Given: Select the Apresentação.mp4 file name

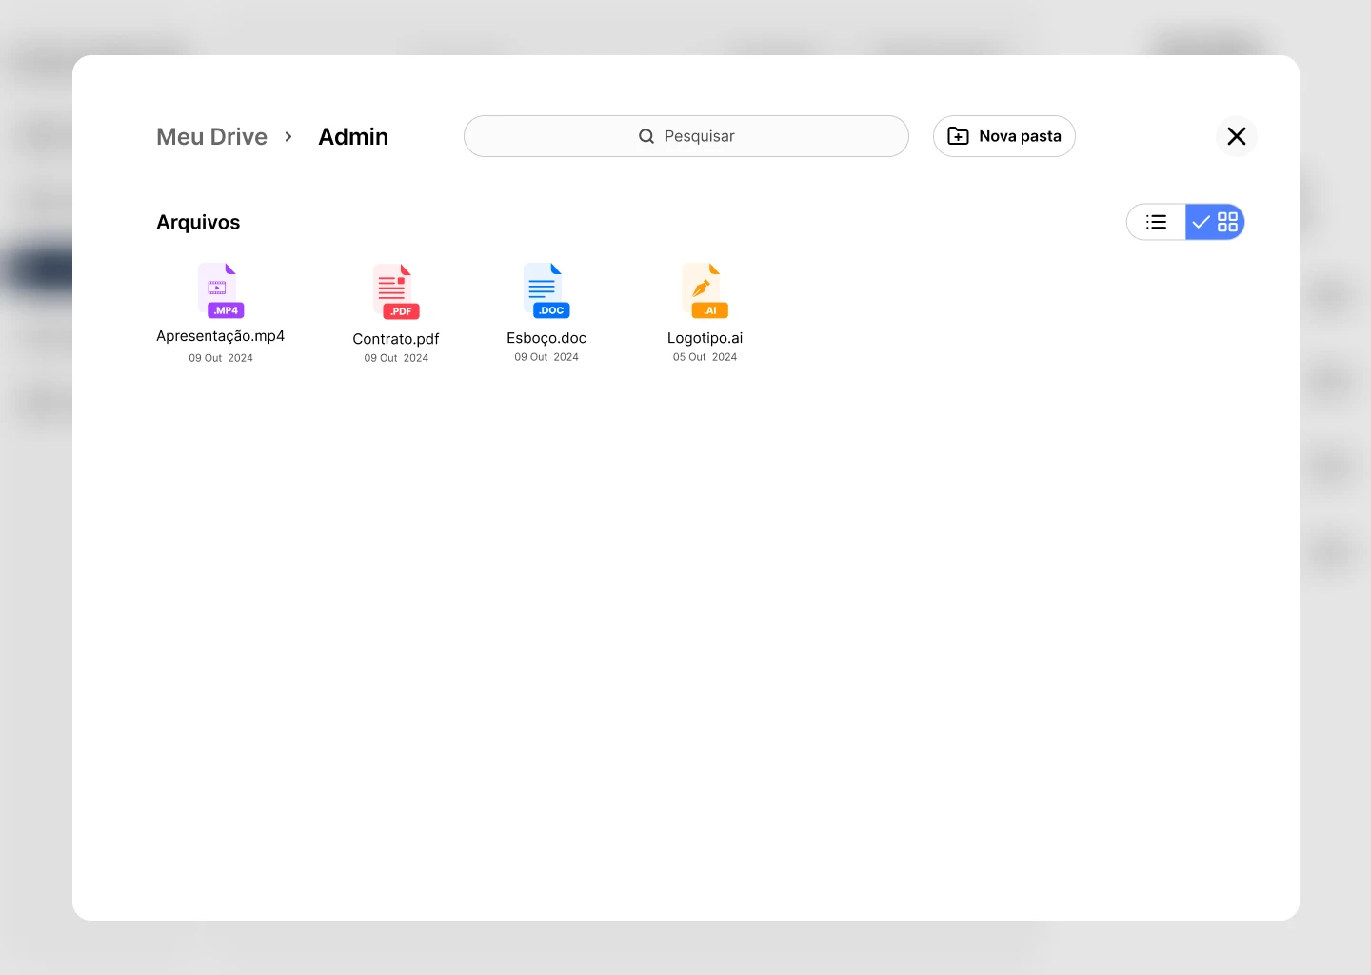Looking at the screenshot, I should coord(221,336).
